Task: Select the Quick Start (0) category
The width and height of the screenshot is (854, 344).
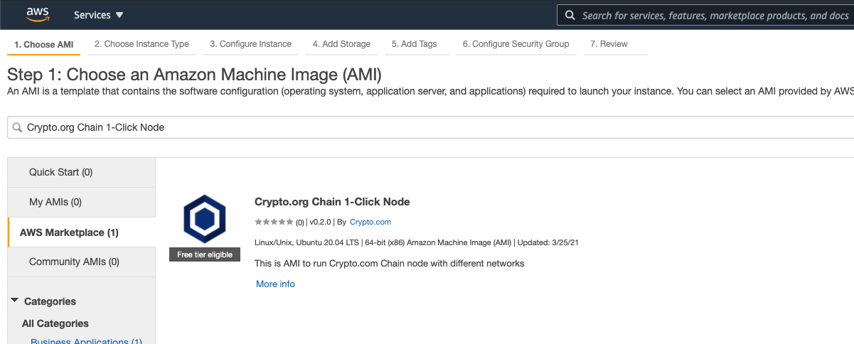Action: 81,172
